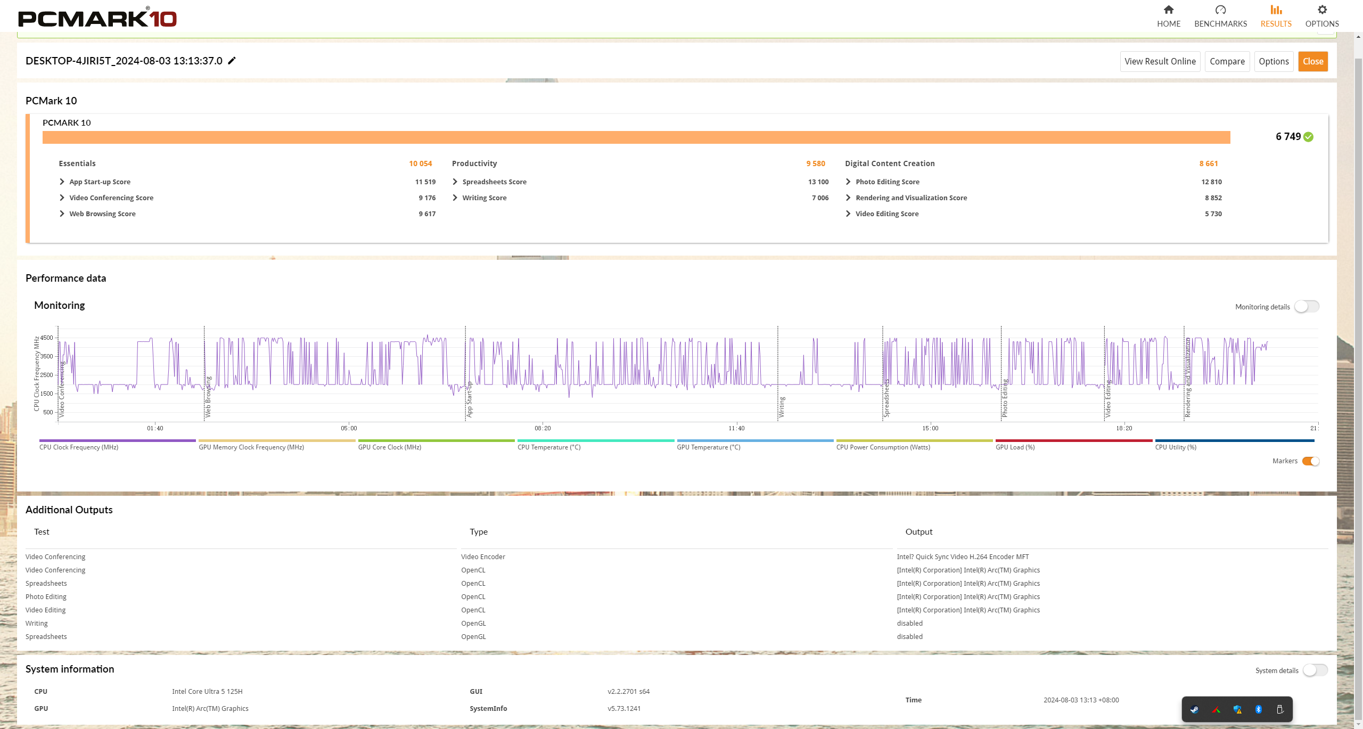Click Intel(R) Arc(TM) Graphics GPU value
This screenshot has width=1363, height=729.
pyautogui.click(x=210, y=708)
